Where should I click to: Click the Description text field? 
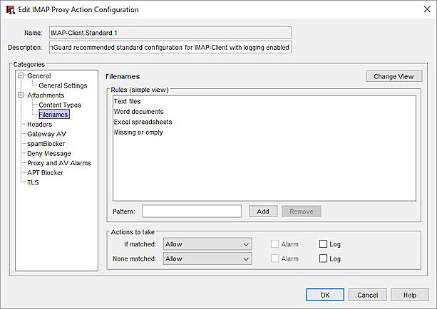(170, 47)
